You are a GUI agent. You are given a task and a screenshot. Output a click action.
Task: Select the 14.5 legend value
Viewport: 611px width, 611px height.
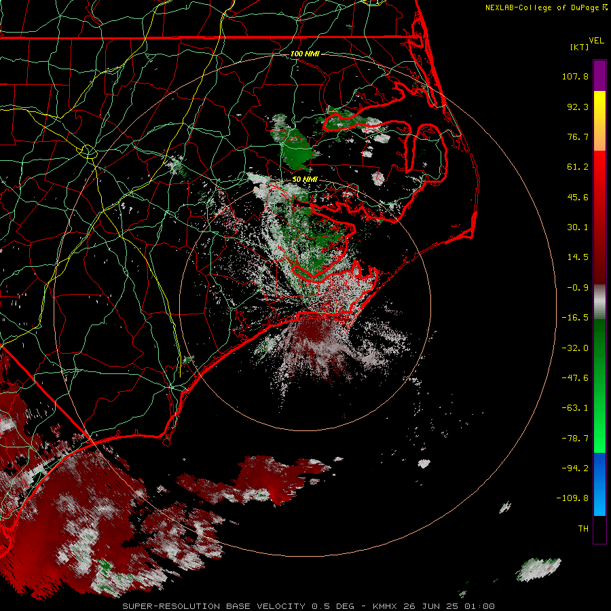click(x=578, y=257)
